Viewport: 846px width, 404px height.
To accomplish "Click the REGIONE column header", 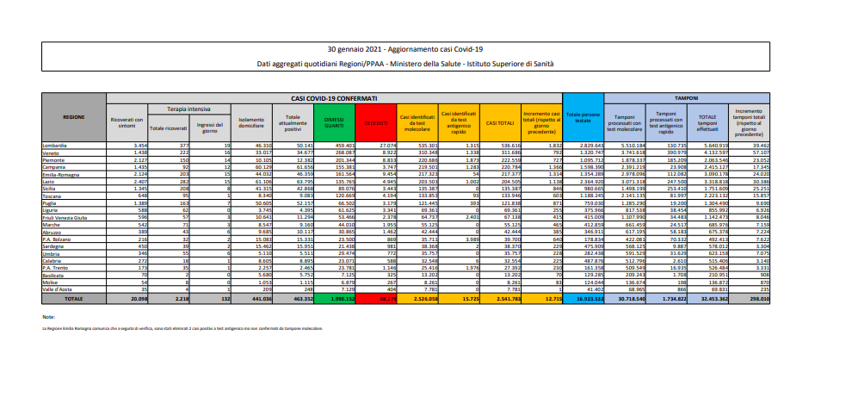I will click(74, 115).
